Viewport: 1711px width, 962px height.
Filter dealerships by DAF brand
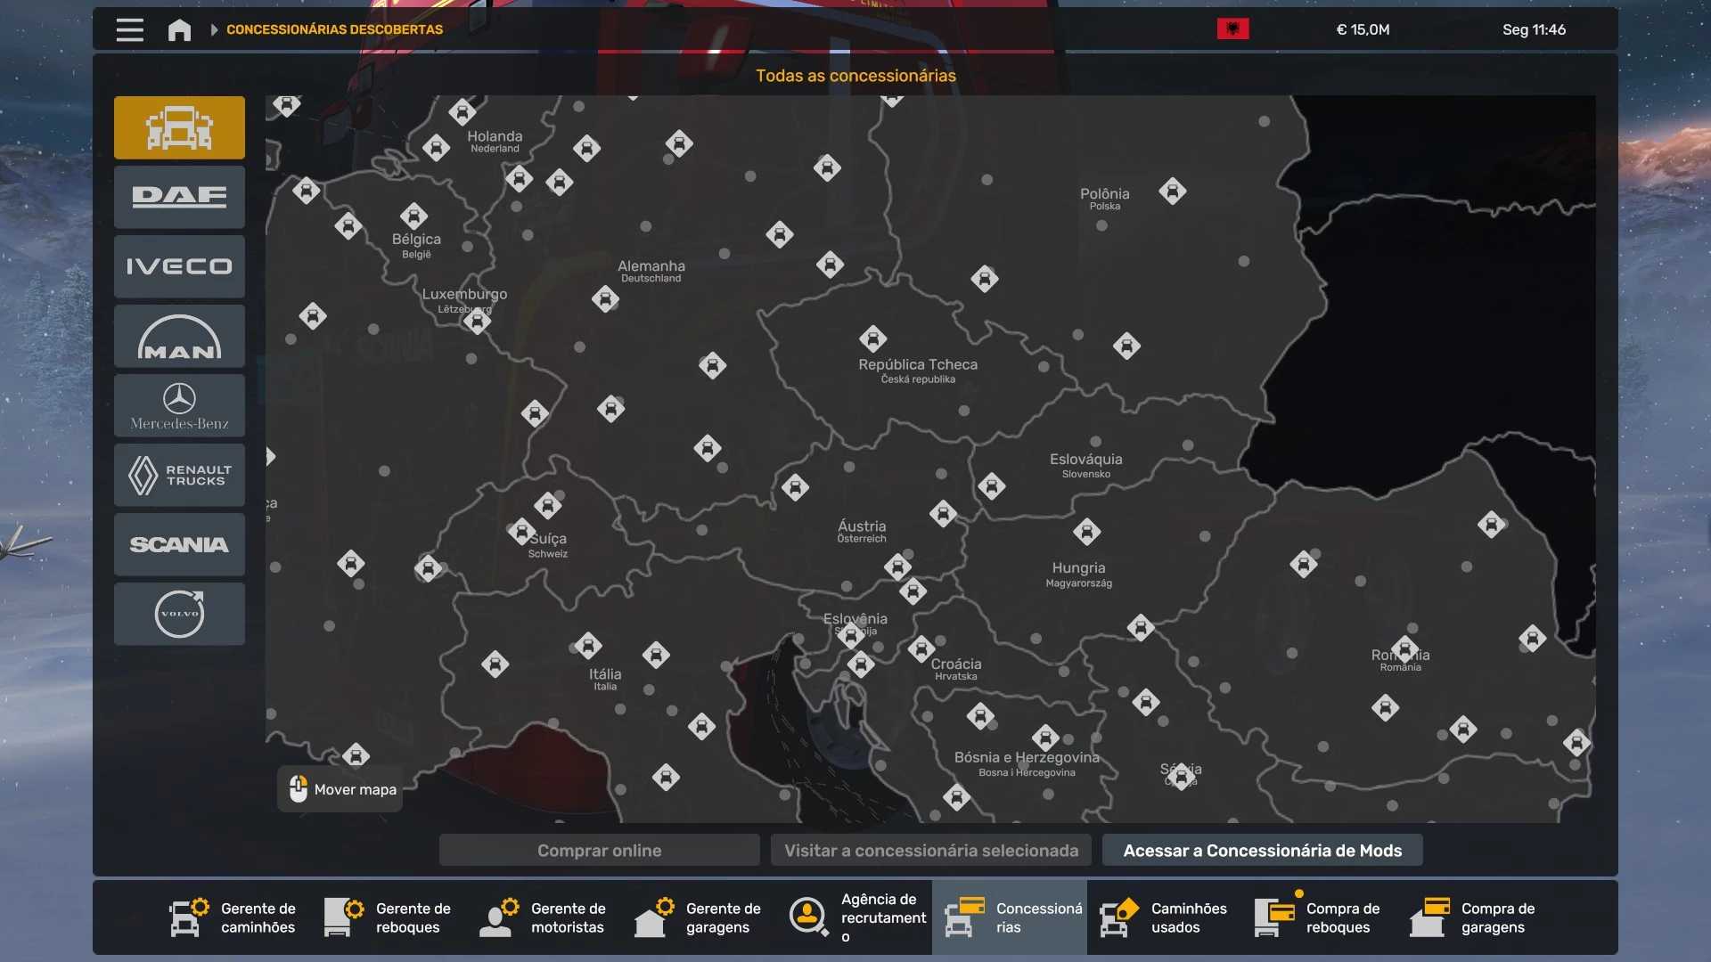(x=179, y=197)
